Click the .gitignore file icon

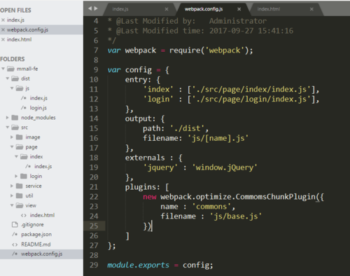click(x=15, y=225)
